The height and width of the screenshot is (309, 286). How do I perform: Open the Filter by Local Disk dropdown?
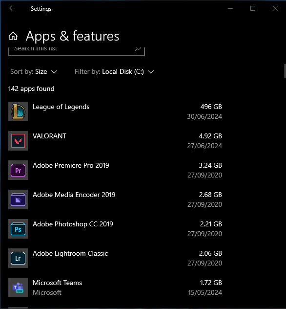point(114,71)
